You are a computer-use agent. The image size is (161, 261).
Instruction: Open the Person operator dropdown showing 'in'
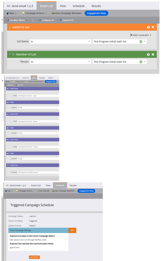click(x=60, y=62)
